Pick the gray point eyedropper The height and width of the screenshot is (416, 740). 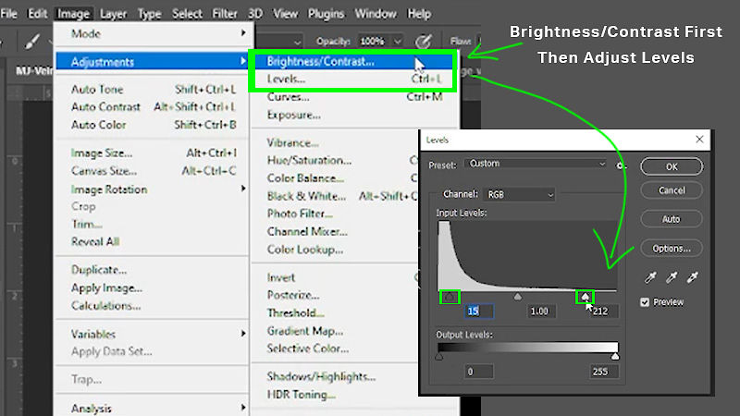pos(672,277)
